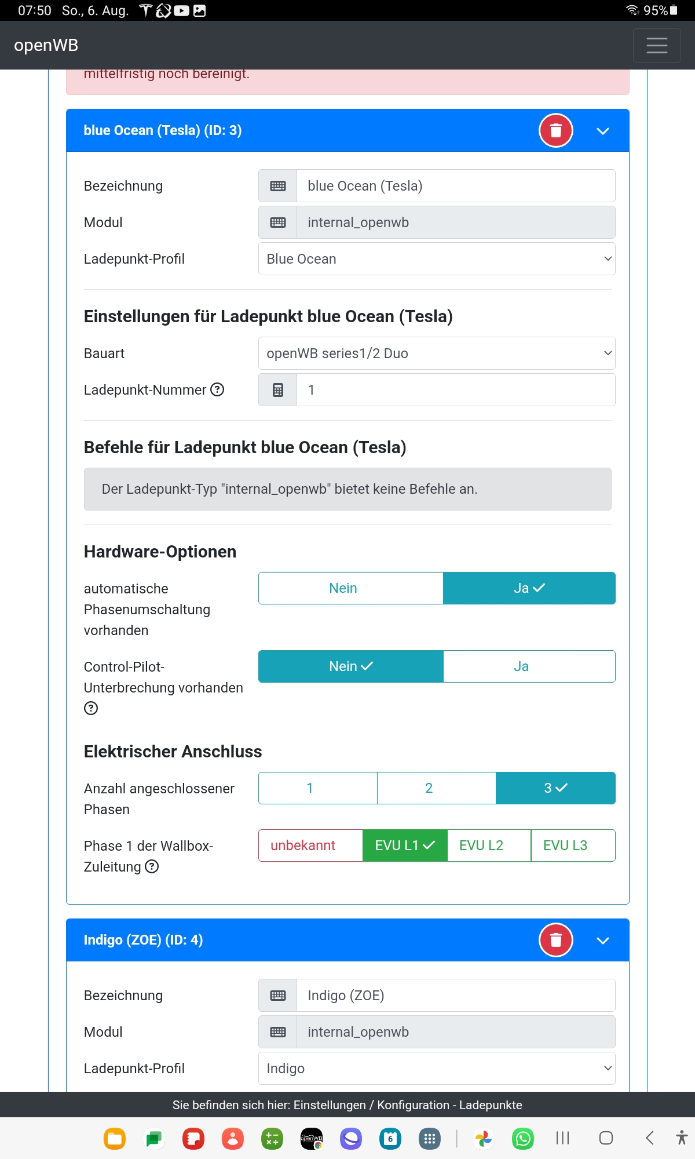The width and height of the screenshot is (695, 1159).
Task: Click keyboard icon beside blue Ocean Bezeichnung
Action: [x=278, y=186]
